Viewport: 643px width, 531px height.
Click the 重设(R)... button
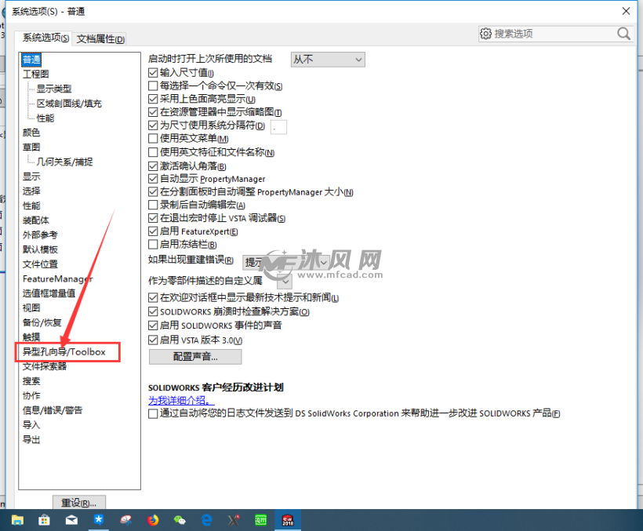pos(79,503)
